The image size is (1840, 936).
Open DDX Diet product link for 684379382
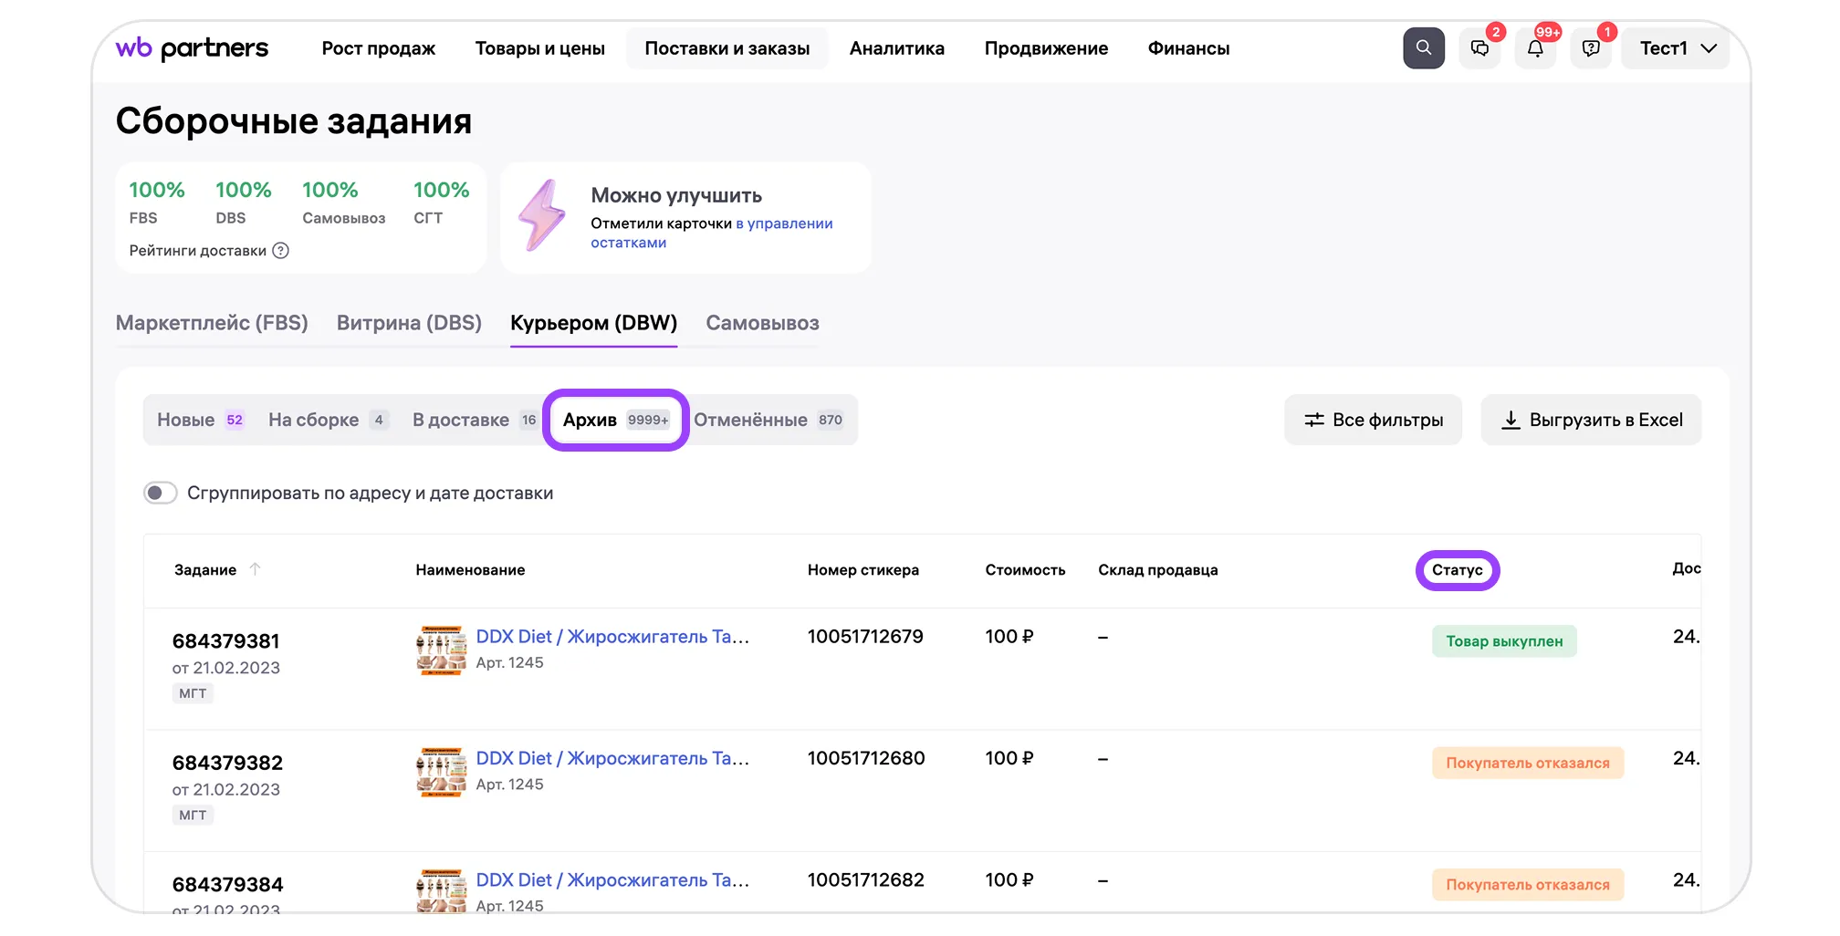[612, 758]
